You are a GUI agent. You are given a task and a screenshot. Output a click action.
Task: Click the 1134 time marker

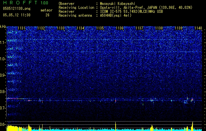[81, 28]
